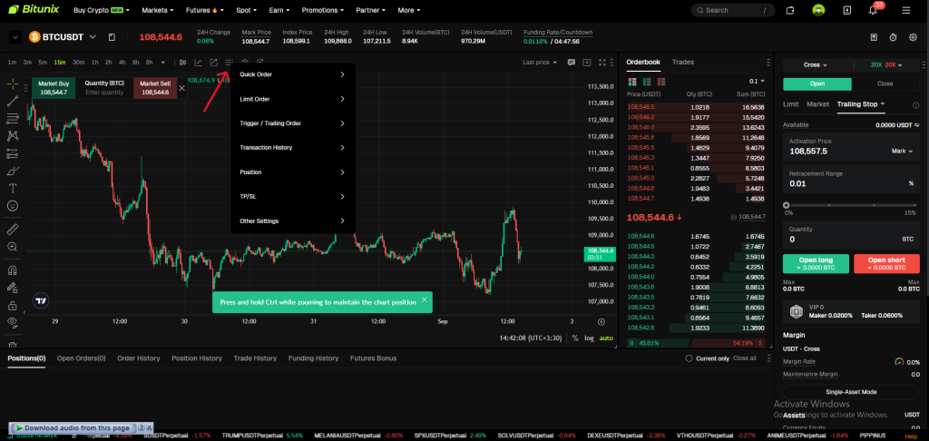Toggle drawings visibility eye icon

[x=13, y=321]
